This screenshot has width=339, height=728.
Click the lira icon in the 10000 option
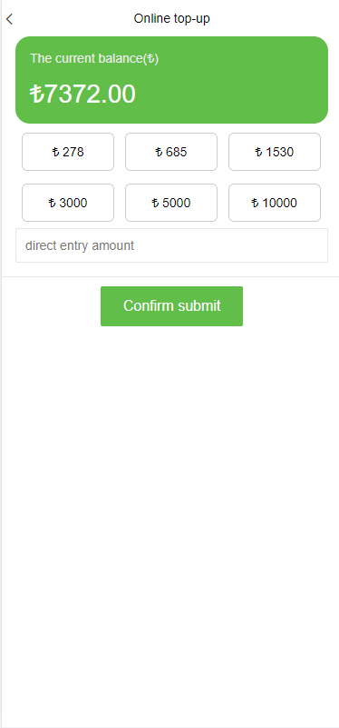coord(256,204)
